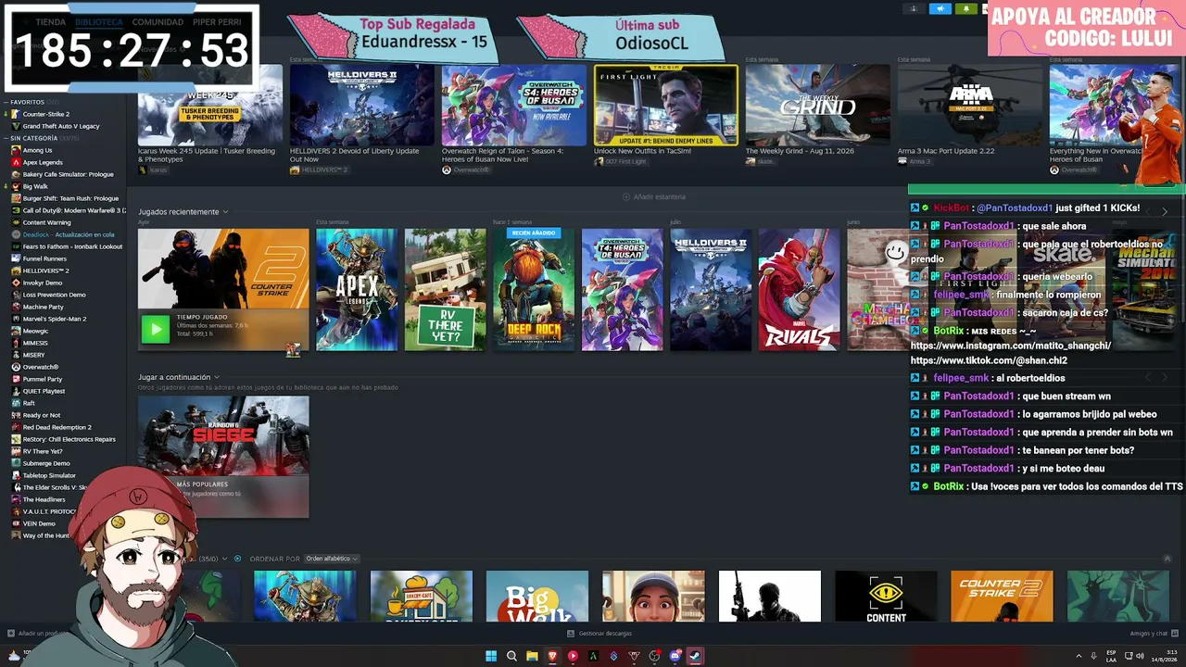Image resolution: width=1186 pixels, height=667 pixels.
Task: Select Bakery Cafe Simulator: Prologue in sidebar
Action: pyautogui.click(x=68, y=174)
